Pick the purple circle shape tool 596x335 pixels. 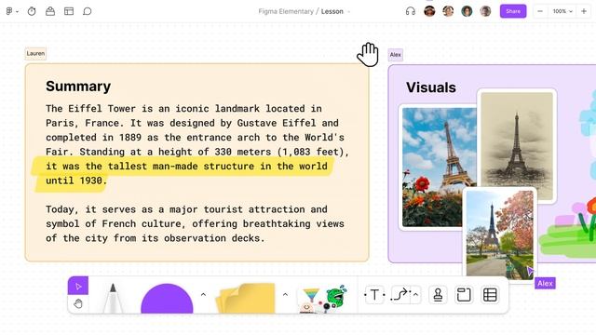click(x=167, y=299)
